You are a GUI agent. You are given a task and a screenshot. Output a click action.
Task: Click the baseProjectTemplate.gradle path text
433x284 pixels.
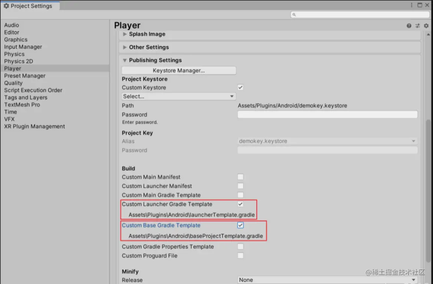196,236
